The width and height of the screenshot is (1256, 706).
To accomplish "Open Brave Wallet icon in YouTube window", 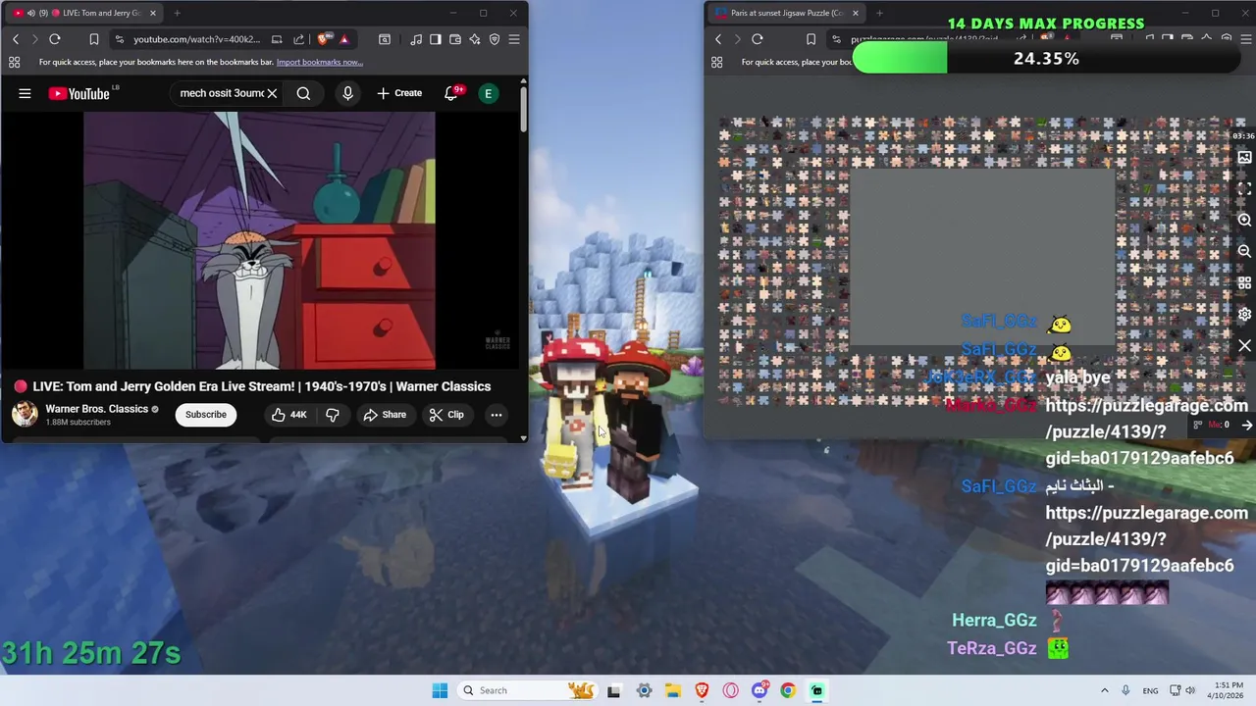I will [455, 39].
